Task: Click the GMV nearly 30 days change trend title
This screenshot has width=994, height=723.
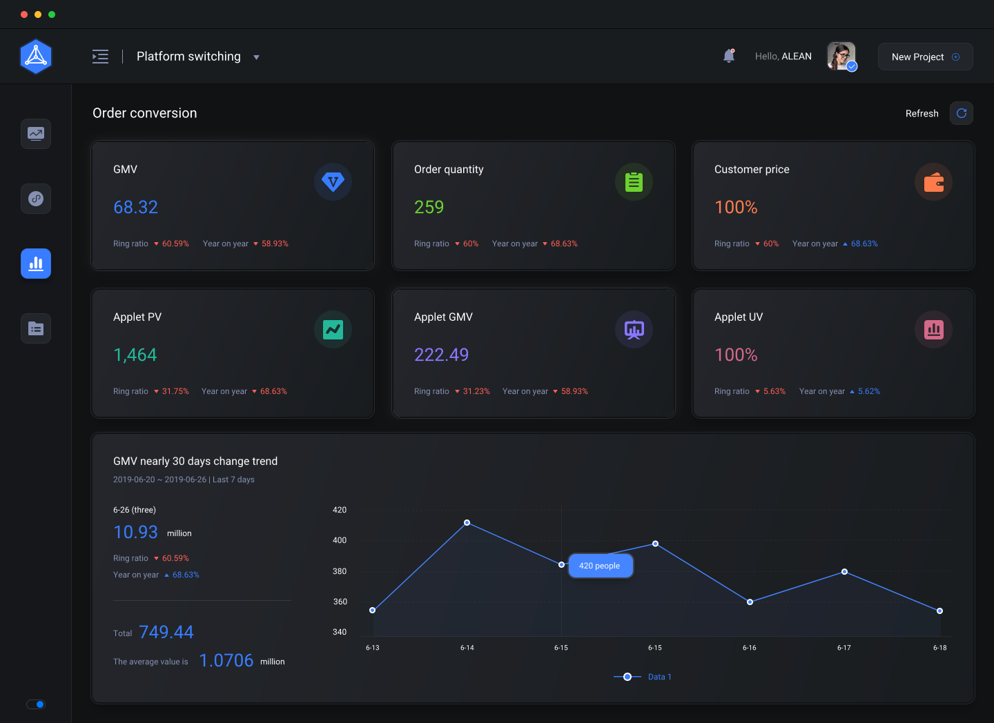Action: [195, 461]
